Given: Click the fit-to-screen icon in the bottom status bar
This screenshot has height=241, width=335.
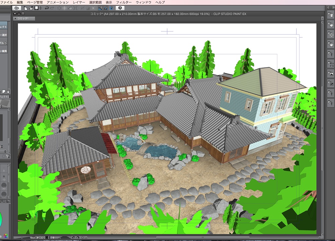Looking at the screenshot, I should click(x=47, y=238).
